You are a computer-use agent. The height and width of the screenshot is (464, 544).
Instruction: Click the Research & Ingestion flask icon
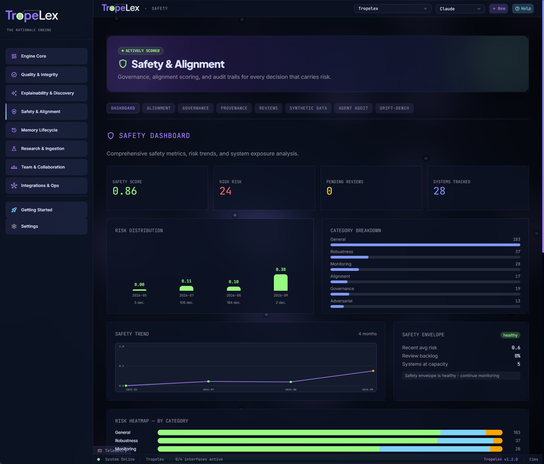(14, 149)
